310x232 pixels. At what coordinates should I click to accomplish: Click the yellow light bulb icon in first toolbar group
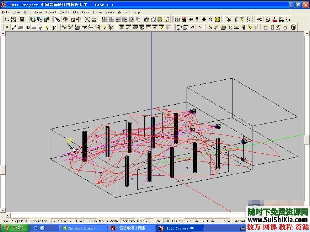pos(47,27)
